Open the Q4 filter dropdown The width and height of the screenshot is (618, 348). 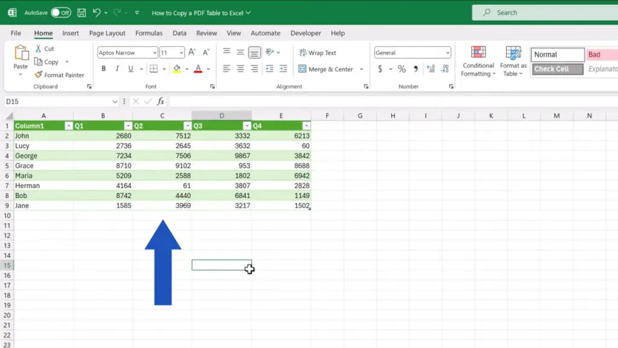pos(307,126)
